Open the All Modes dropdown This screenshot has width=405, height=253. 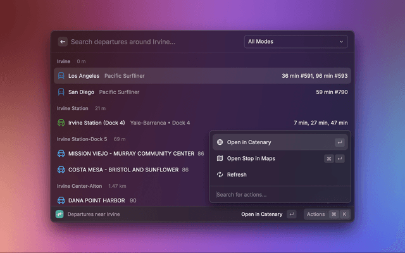[296, 42]
